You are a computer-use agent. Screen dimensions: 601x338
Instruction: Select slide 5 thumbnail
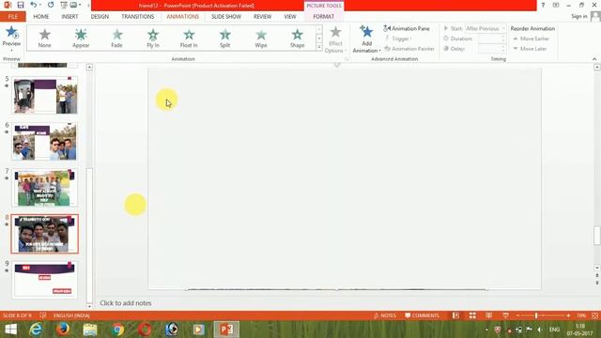click(x=45, y=95)
